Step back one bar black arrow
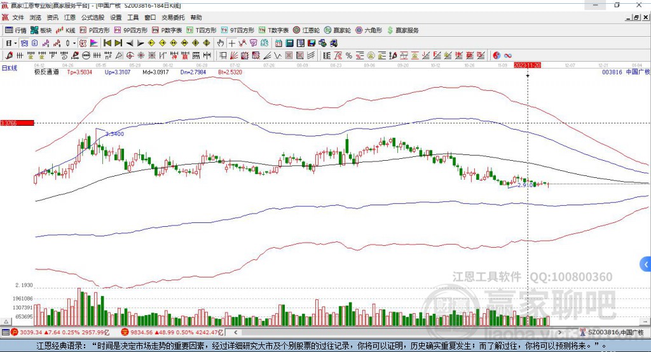The image size is (651, 352). point(130,43)
